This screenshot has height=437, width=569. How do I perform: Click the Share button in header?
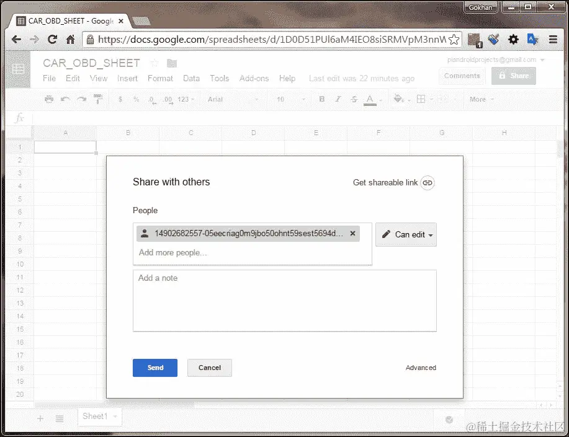(x=514, y=76)
